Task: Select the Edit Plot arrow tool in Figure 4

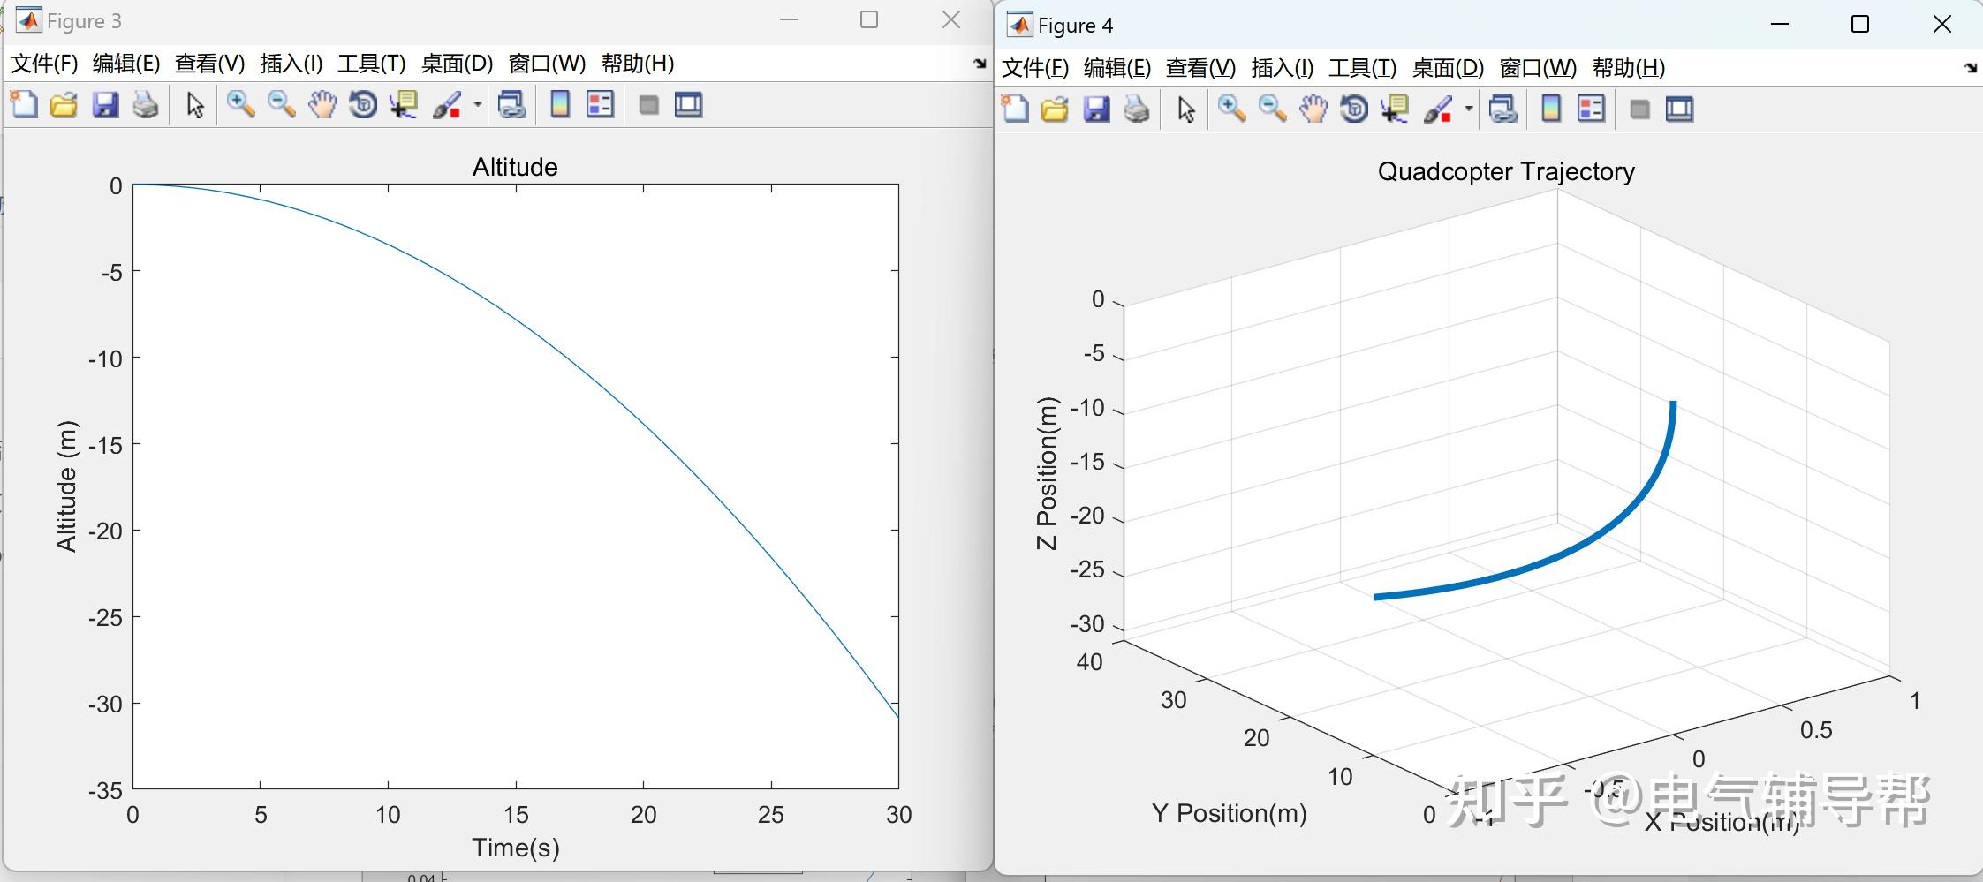Action: (1184, 109)
